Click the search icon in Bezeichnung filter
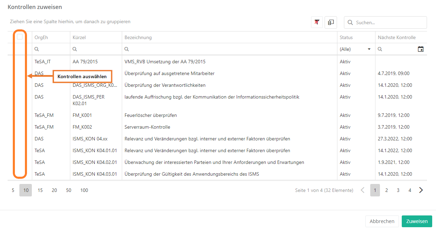 click(127, 49)
